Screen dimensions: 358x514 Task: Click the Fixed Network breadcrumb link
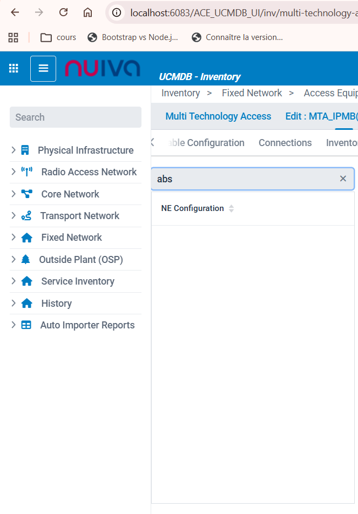[x=252, y=93]
